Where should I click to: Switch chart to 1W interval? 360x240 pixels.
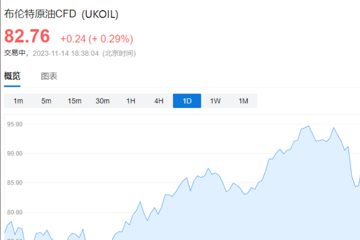coord(215,101)
